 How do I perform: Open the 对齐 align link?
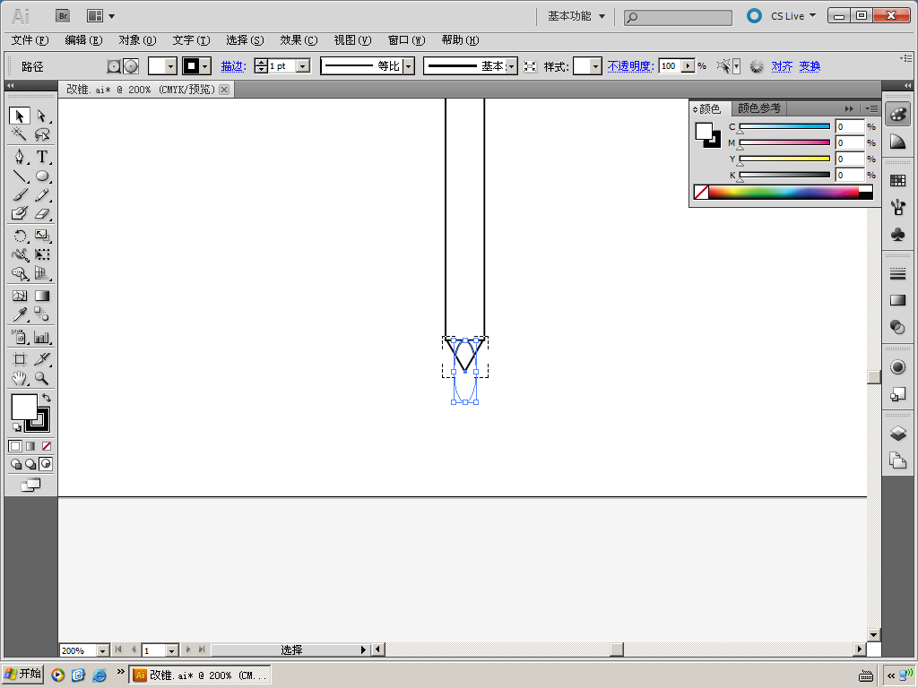click(782, 66)
